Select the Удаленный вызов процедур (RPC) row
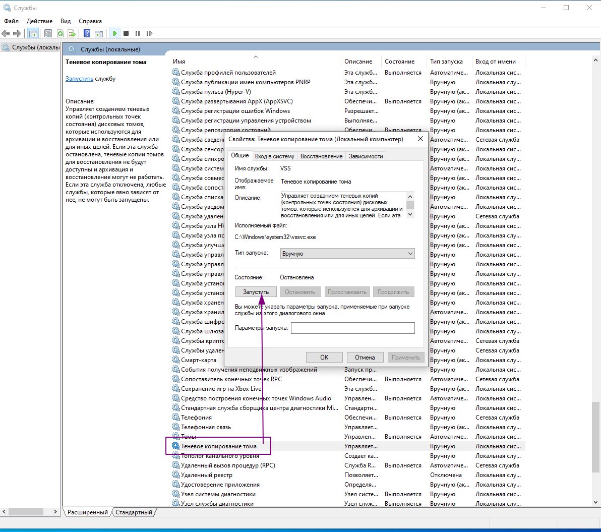This screenshot has width=601, height=532. [348, 465]
